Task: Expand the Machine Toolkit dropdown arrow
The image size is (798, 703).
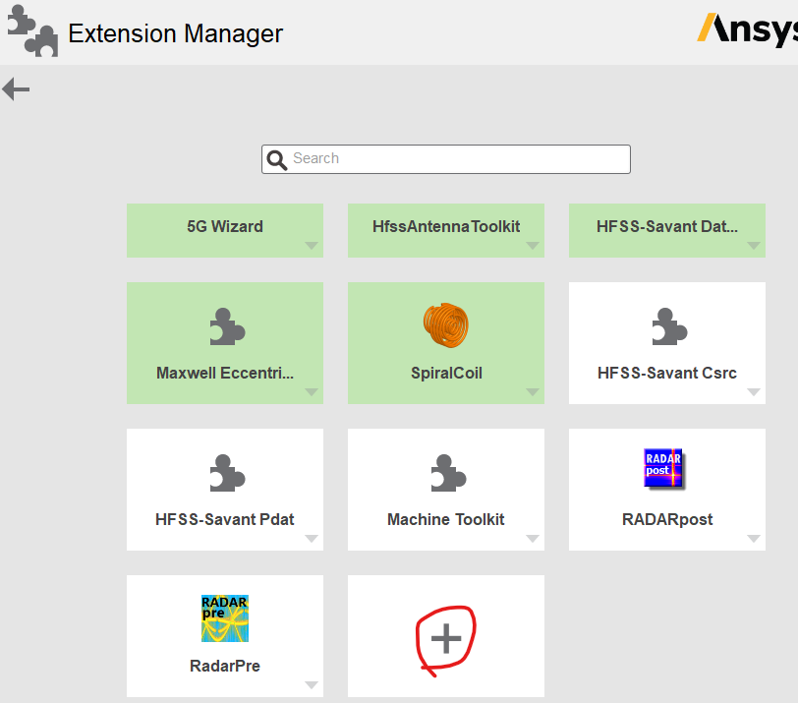Action: pyautogui.click(x=533, y=539)
